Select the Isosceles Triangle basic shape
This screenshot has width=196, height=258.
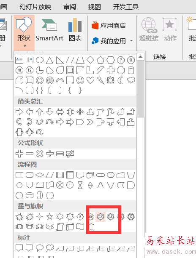click(50, 60)
